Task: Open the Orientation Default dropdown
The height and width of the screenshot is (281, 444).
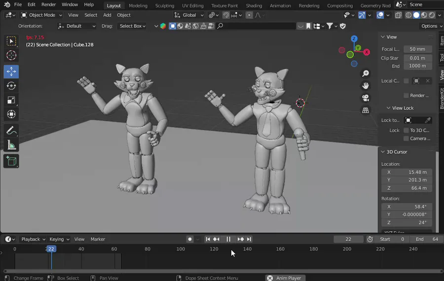Action: [77, 26]
